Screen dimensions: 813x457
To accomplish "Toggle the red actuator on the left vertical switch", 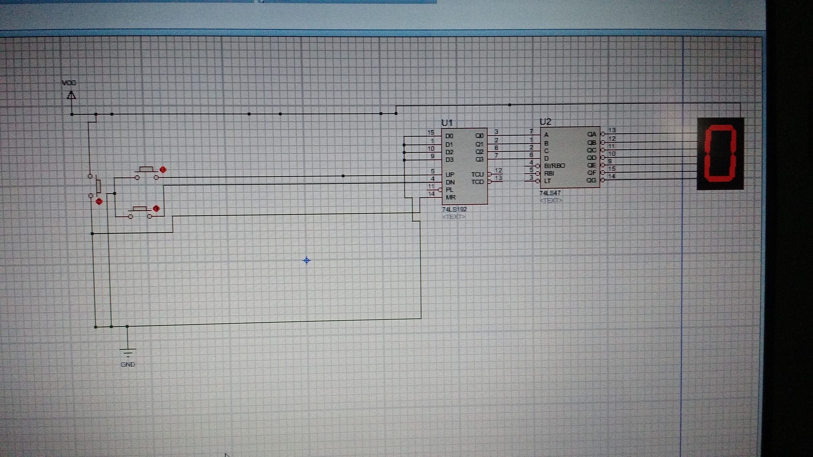I will 99,202.
